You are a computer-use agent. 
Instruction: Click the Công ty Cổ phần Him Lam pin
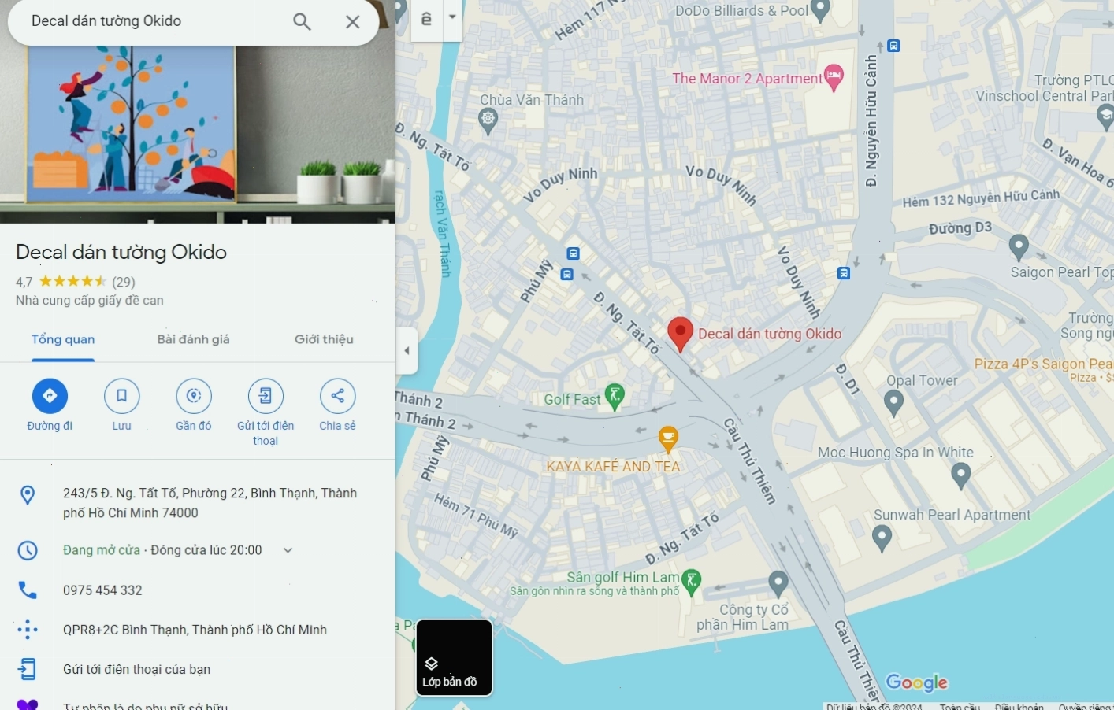point(778,583)
